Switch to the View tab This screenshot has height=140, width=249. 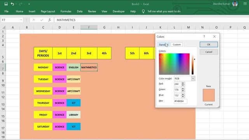104,11
